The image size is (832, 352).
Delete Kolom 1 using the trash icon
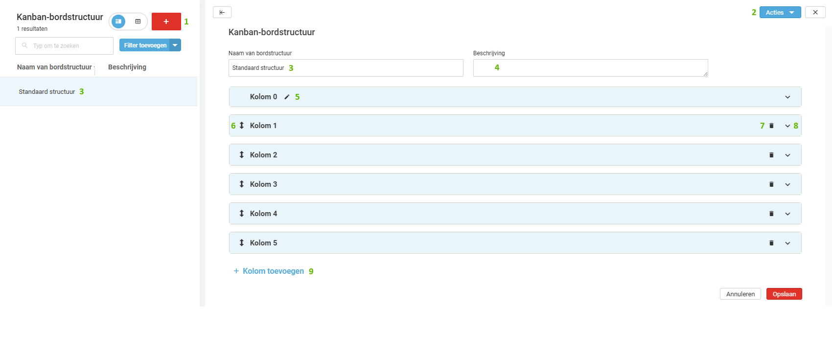pyautogui.click(x=771, y=126)
